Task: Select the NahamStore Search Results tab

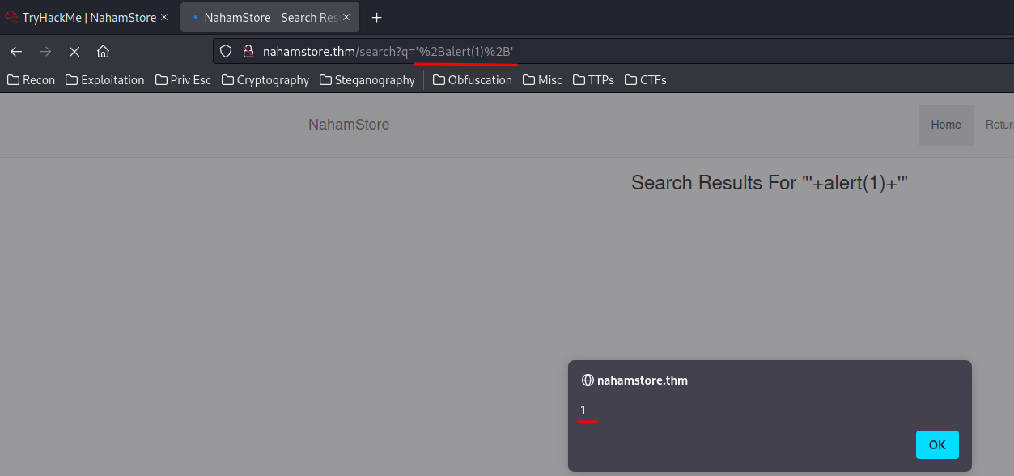Action: pos(268,18)
